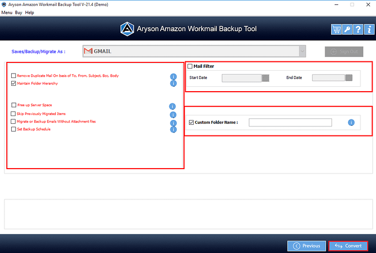Open Start Date calendar picker
Image resolution: width=376 pixels, height=253 pixels.
click(x=266, y=78)
